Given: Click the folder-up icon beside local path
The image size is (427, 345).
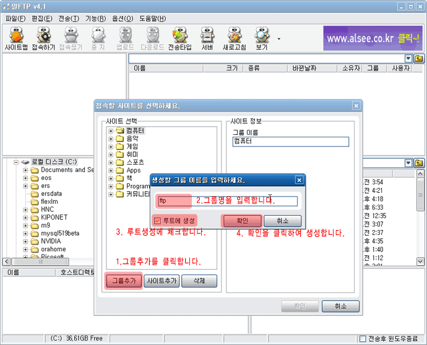Looking at the screenshot, I should (x=419, y=163).
